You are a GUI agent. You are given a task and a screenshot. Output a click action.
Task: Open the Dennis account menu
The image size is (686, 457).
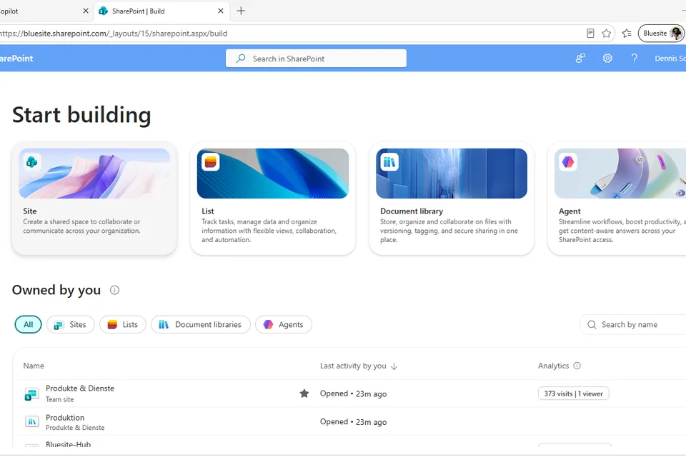pos(670,58)
